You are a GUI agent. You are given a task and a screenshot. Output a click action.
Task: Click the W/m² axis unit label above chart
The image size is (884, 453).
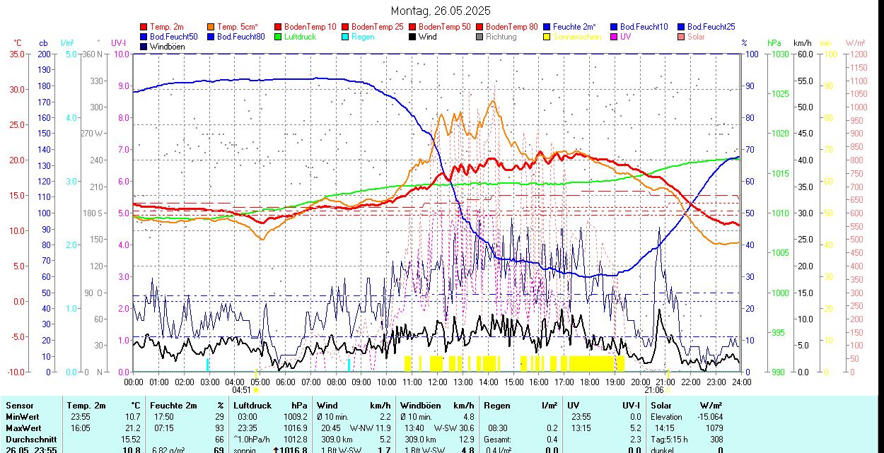pyautogui.click(x=856, y=43)
